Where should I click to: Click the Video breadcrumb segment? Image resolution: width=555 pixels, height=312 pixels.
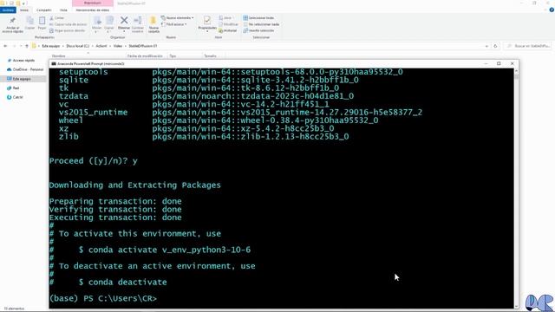click(x=118, y=46)
